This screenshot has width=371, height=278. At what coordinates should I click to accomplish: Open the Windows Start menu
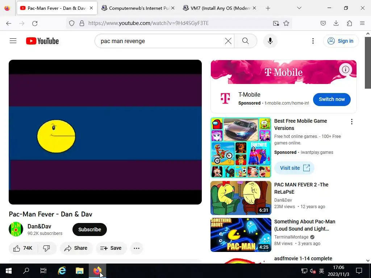tap(9, 271)
